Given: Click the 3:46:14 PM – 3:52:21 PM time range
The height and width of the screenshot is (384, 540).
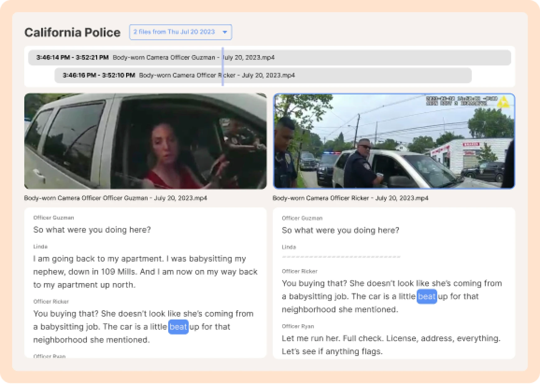Looking at the screenshot, I should point(72,58).
